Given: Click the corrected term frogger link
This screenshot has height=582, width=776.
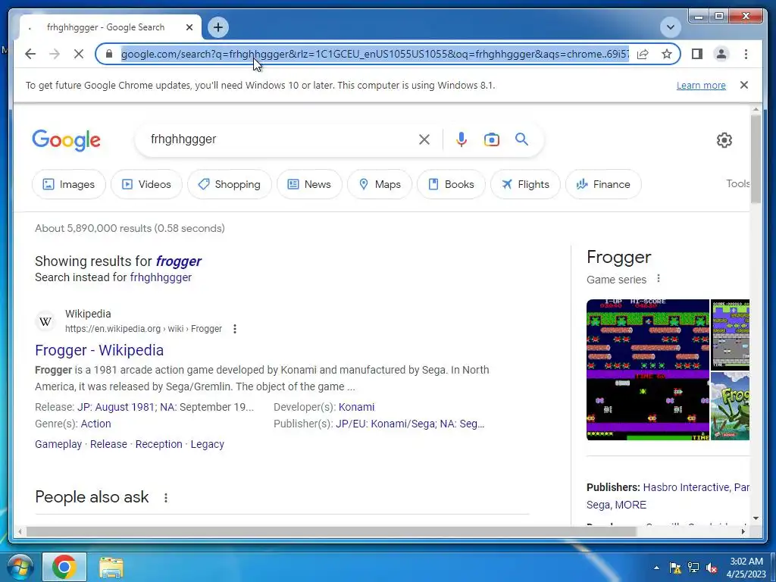Looking at the screenshot, I should (x=179, y=261).
